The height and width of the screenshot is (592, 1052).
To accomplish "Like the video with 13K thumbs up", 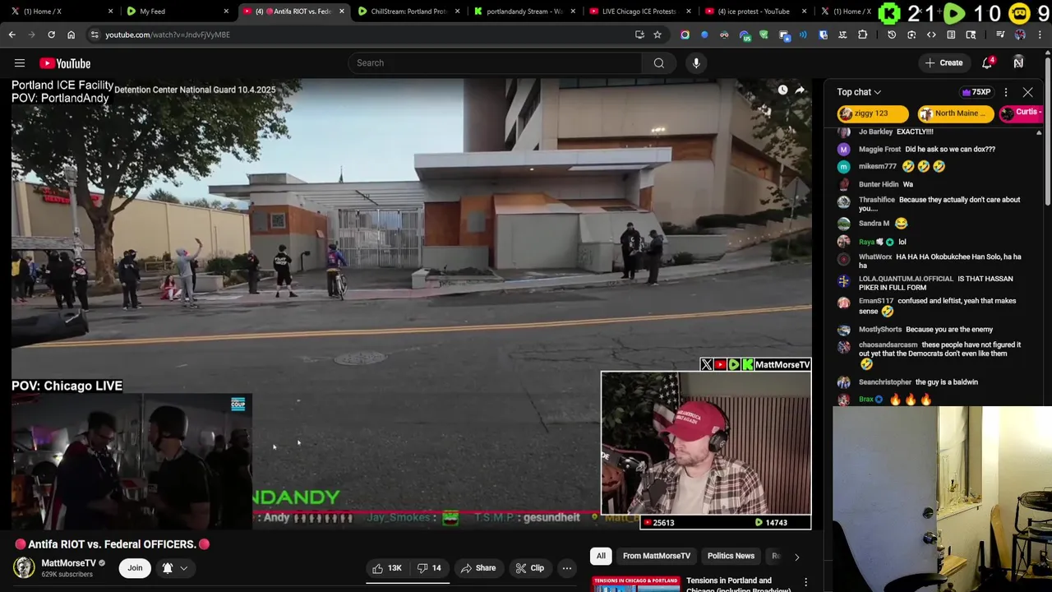I will 386,568.
